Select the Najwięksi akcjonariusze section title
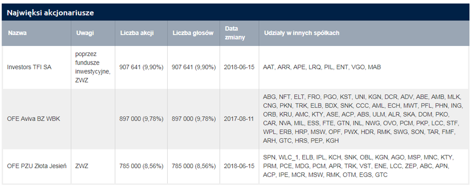Screen dimensions: 473x190 click(50, 12)
